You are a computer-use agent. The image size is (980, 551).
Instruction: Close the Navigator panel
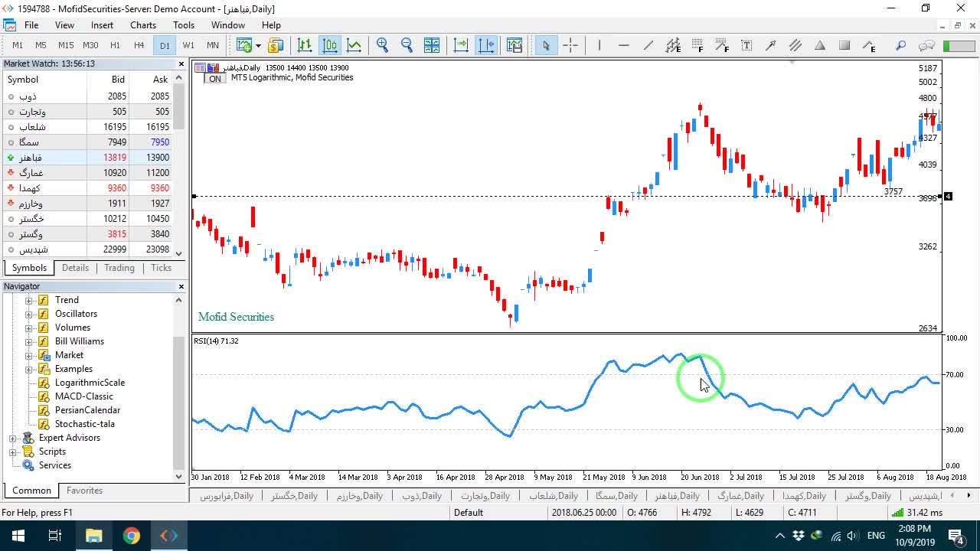(181, 286)
